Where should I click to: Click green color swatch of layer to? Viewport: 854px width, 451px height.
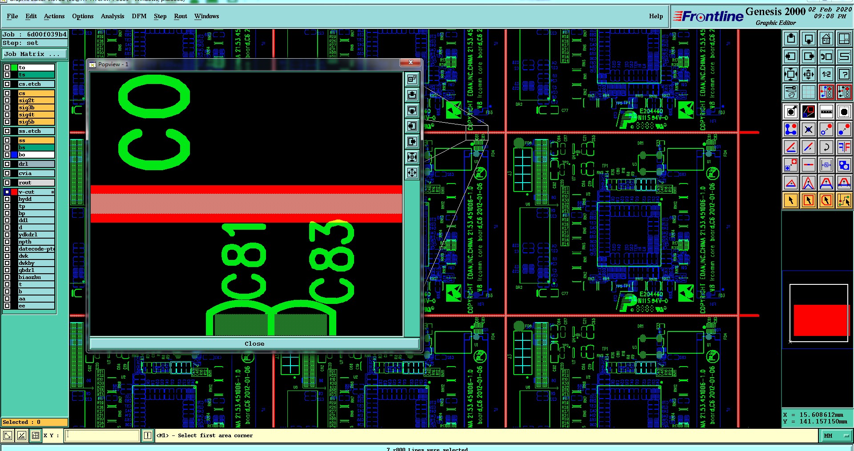coord(14,68)
